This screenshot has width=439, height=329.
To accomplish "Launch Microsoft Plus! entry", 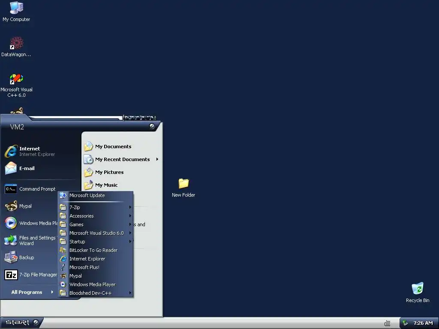I will 96,267.
